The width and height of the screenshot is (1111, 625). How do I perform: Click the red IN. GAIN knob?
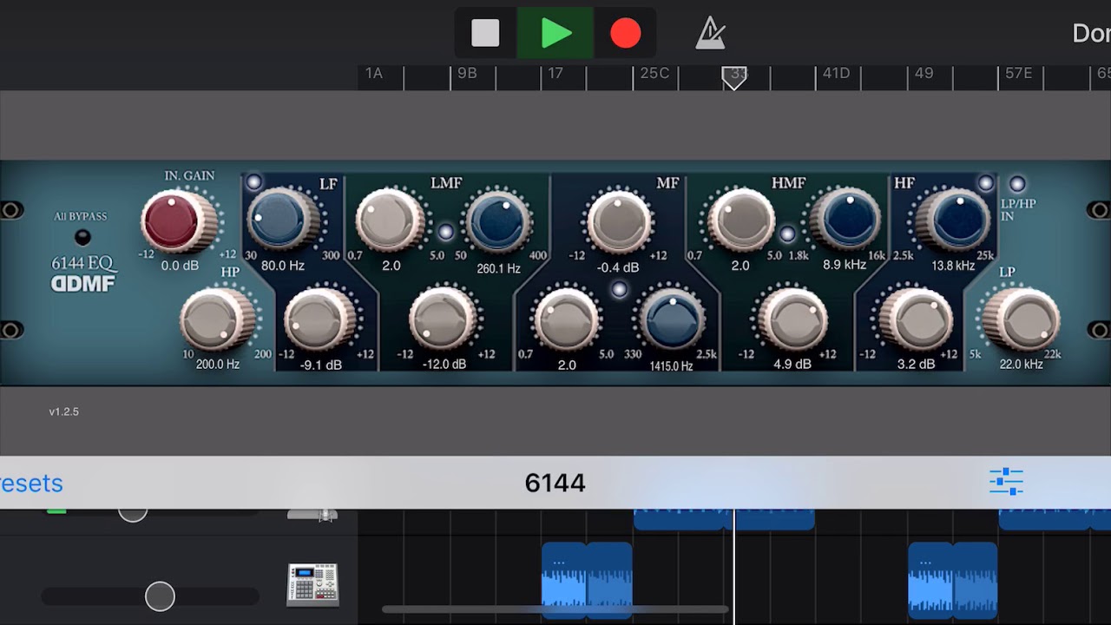[x=178, y=221]
